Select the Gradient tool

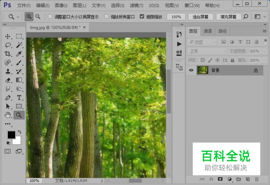click(x=19, y=80)
